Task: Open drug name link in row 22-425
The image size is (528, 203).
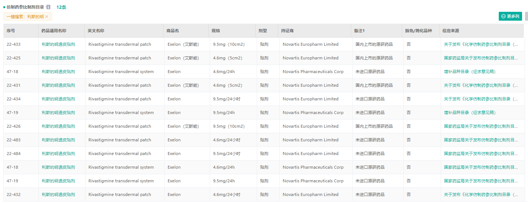Action: click(x=58, y=58)
